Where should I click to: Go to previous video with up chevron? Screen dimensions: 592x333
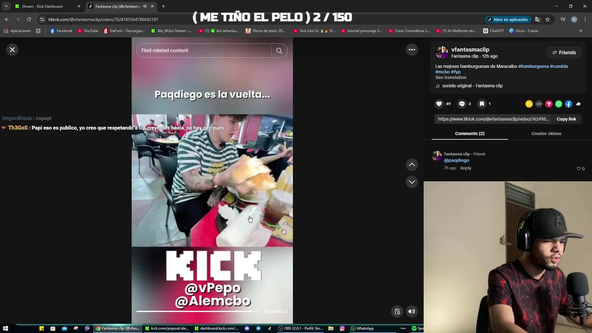[412, 165]
